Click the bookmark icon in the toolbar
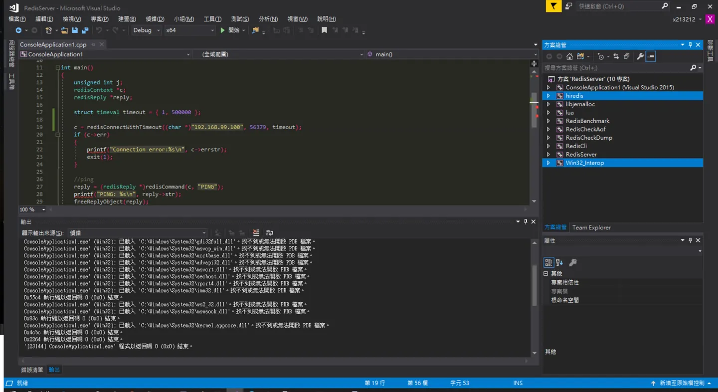 pyautogui.click(x=324, y=30)
